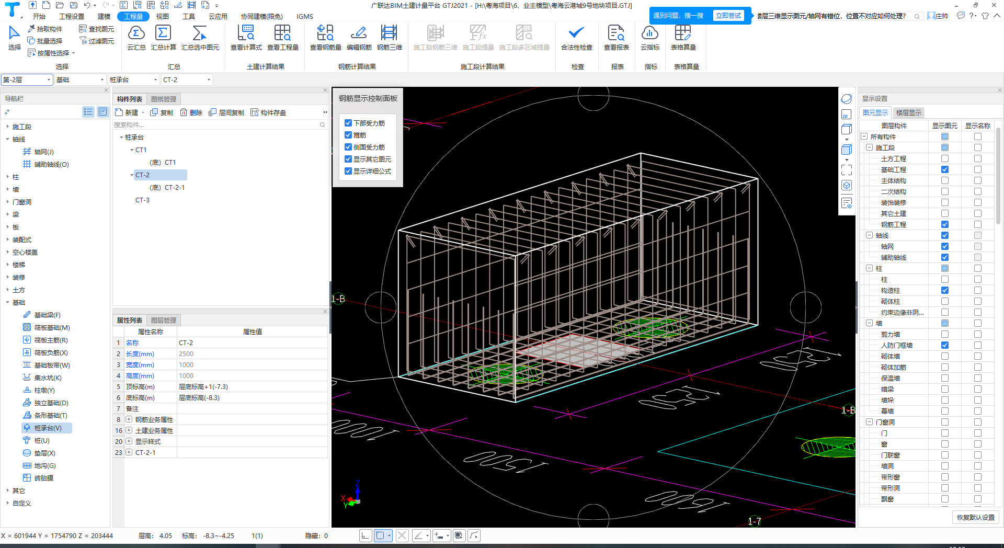Click the 立即尝试 try now button
1004x548 pixels.
tap(728, 16)
